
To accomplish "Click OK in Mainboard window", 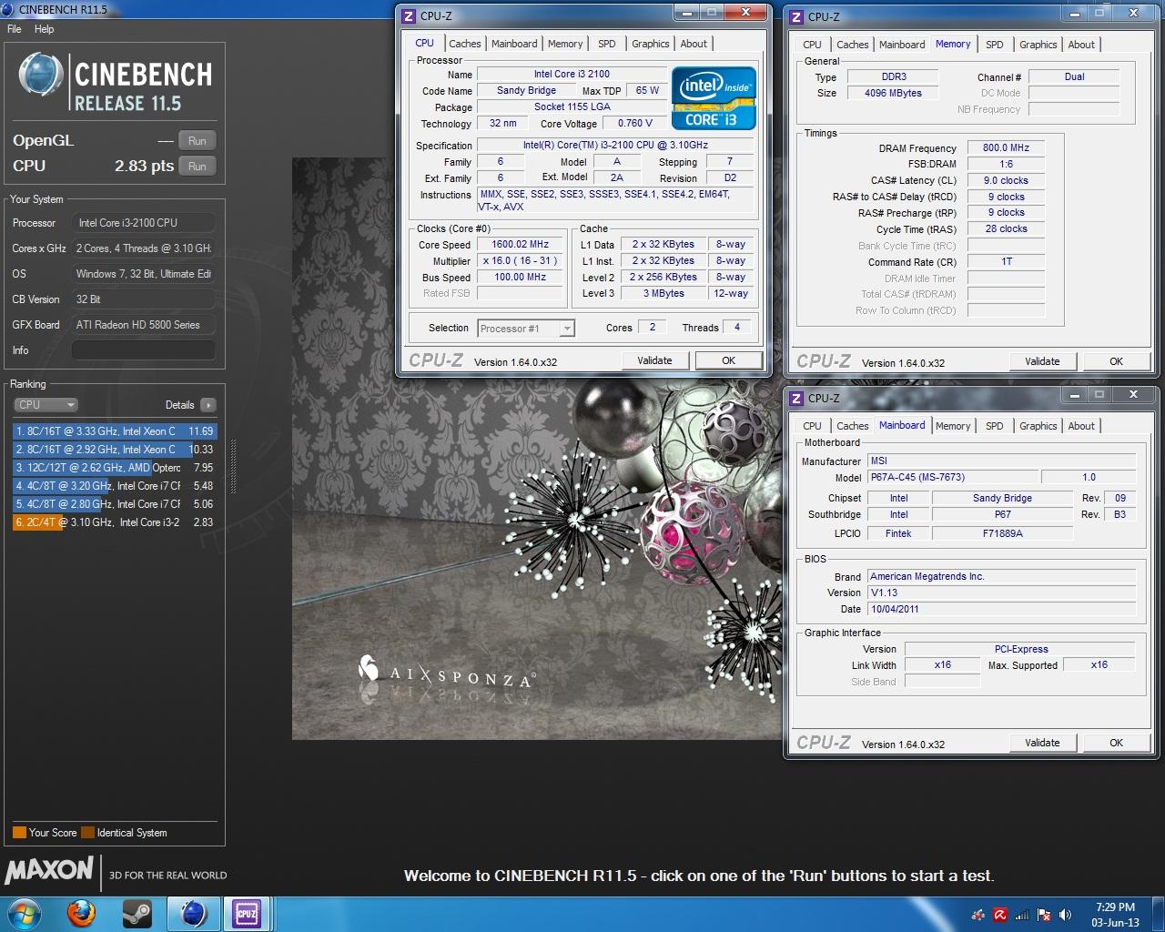I will [x=1117, y=743].
